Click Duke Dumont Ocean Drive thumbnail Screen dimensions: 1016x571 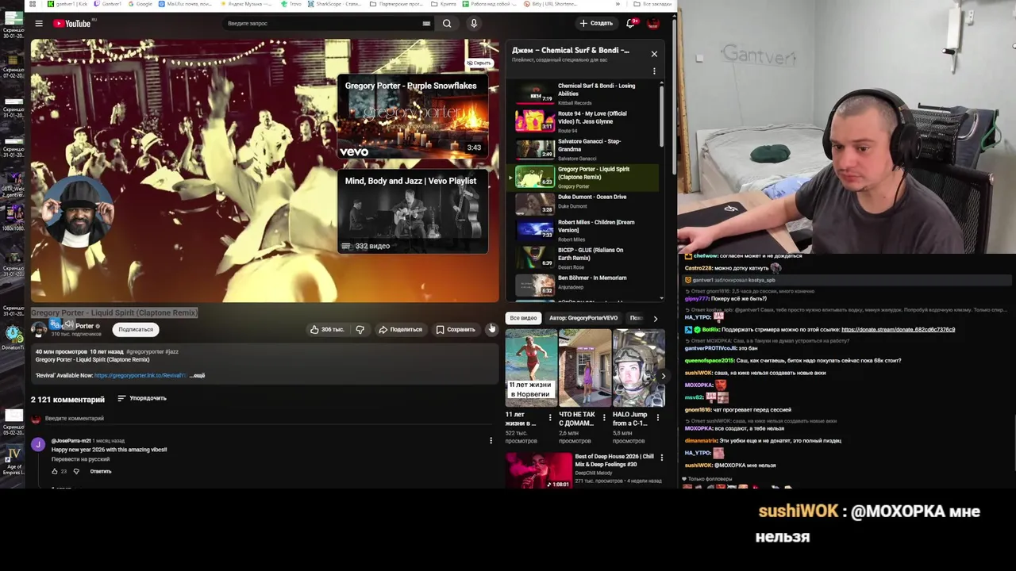click(x=535, y=204)
